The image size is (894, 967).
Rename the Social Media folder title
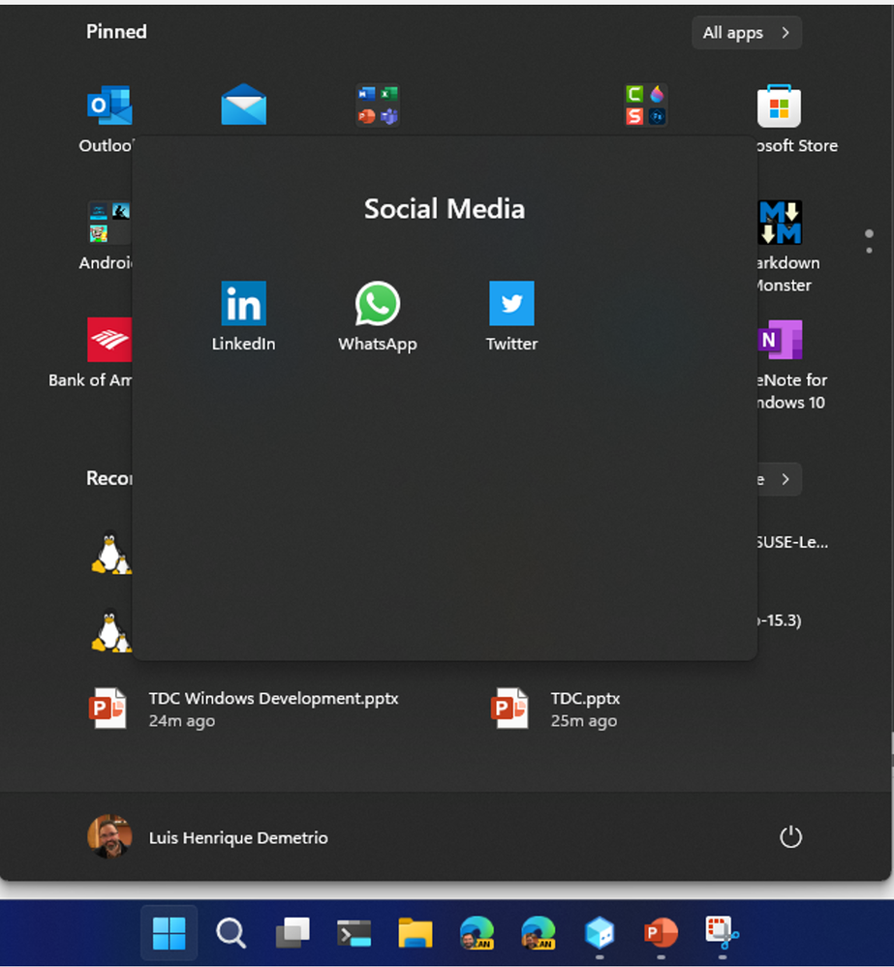(x=445, y=208)
